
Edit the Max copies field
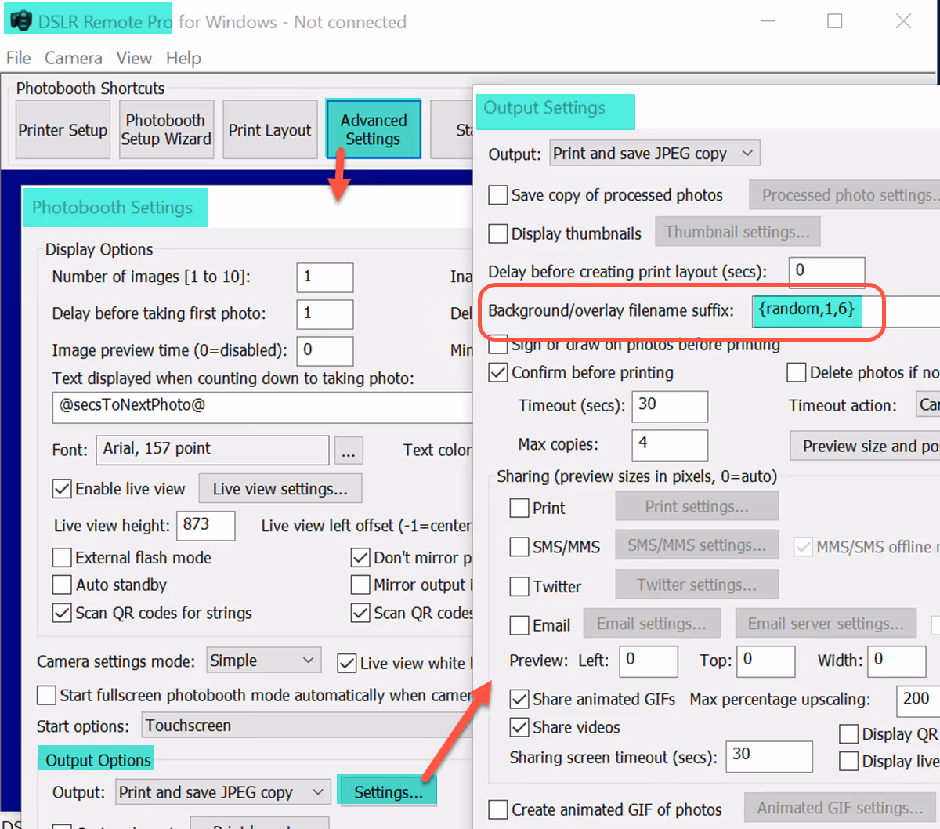(x=670, y=444)
